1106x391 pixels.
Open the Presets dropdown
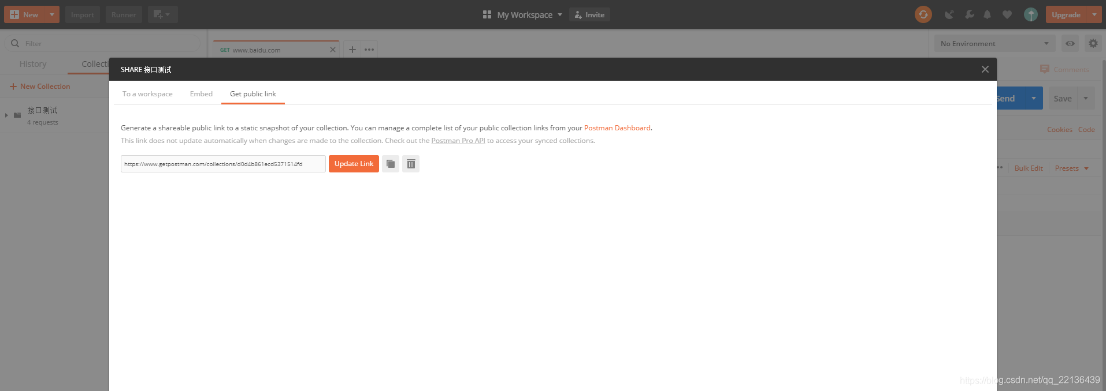coord(1071,168)
